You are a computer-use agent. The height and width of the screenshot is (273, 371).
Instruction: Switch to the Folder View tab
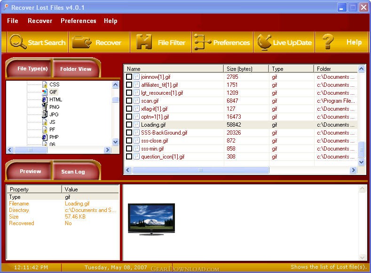click(x=76, y=69)
